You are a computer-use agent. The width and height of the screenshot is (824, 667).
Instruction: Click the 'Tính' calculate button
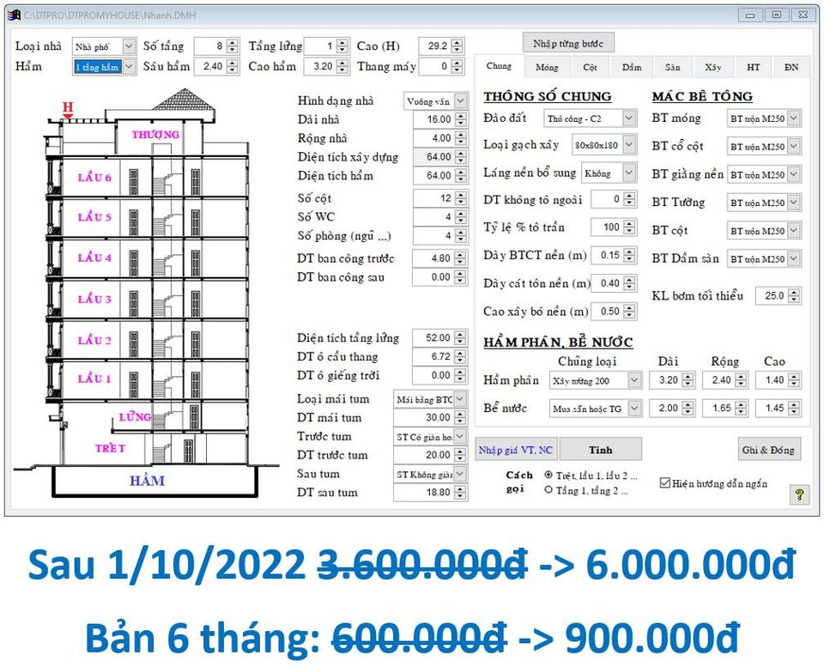click(600, 450)
